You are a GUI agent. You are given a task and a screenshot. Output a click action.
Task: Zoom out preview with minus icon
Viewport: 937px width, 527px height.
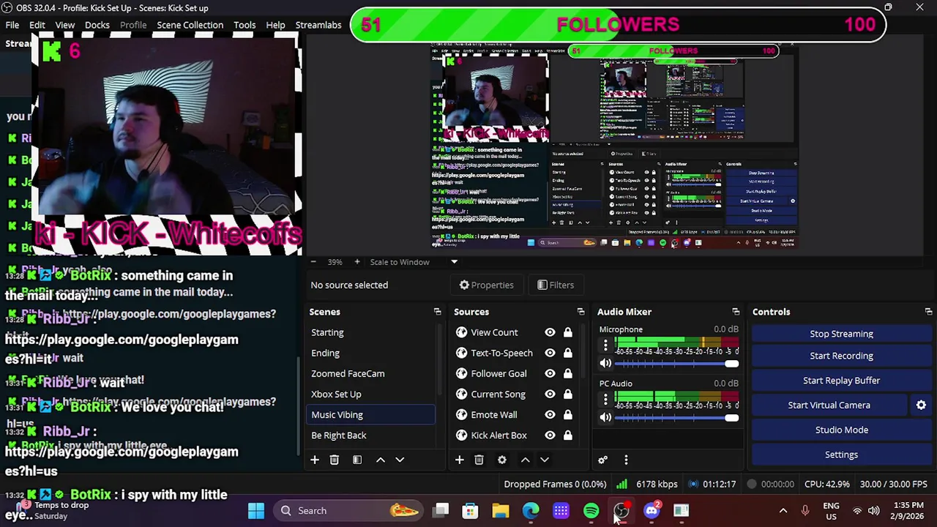pyautogui.click(x=313, y=262)
